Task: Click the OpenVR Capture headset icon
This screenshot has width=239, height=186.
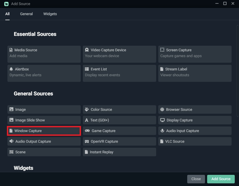Action: click(87, 141)
